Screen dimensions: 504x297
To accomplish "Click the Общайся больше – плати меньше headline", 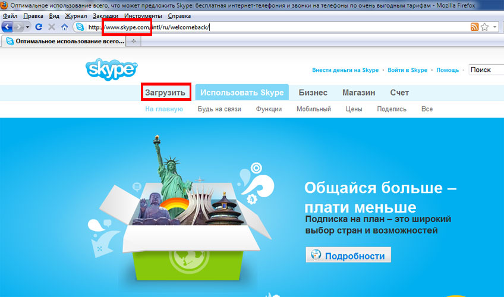I will pyautogui.click(x=380, y=197).
